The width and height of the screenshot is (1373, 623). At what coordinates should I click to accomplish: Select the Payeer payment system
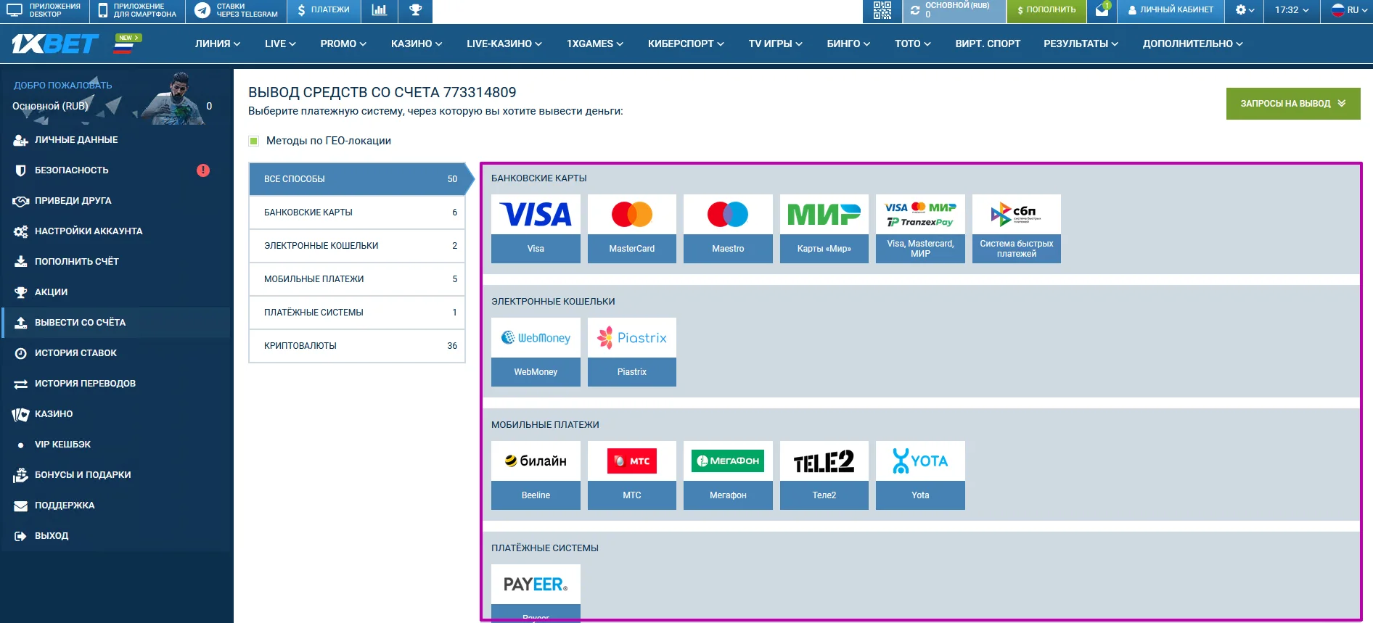click(x=536, y=593)
